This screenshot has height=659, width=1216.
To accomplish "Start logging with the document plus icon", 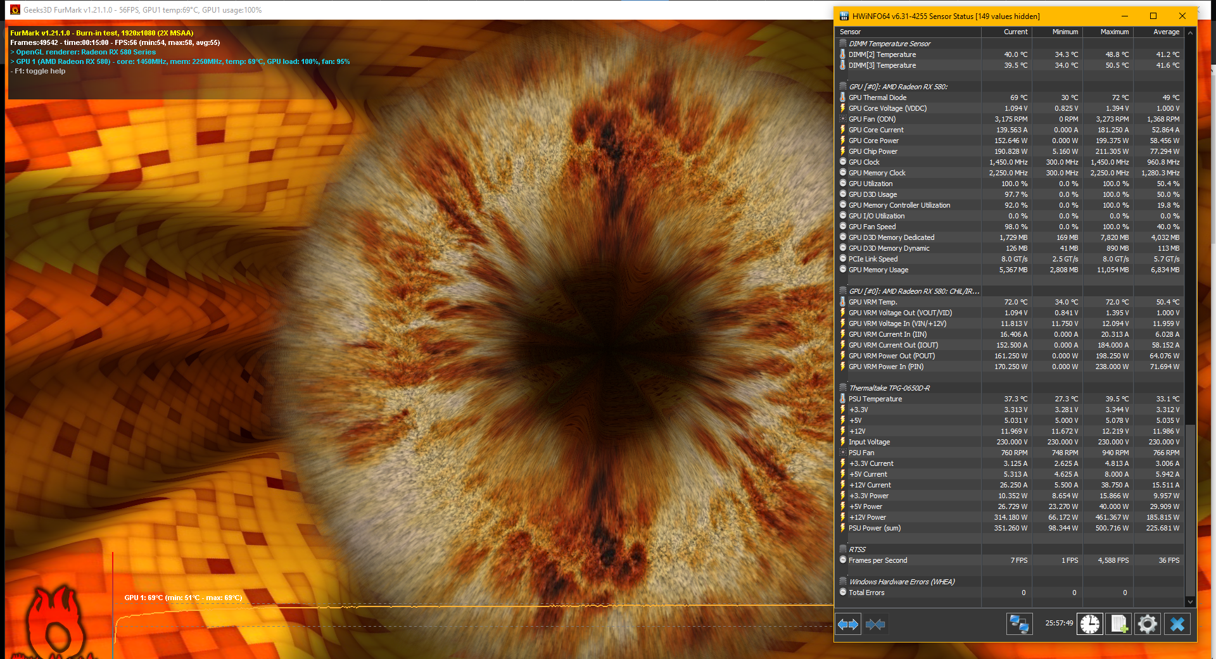I will pos(1118,624).
